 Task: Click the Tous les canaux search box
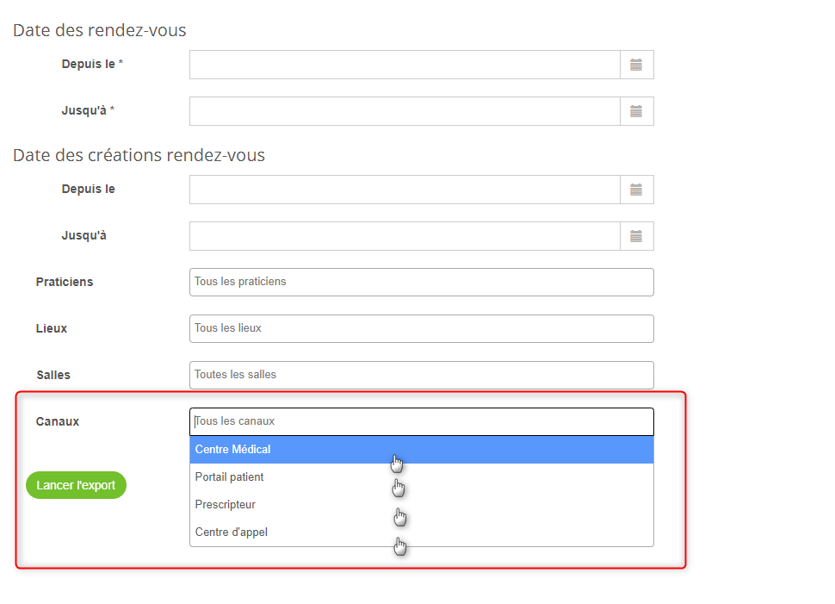pyautogui.click(x=421, y=421)
